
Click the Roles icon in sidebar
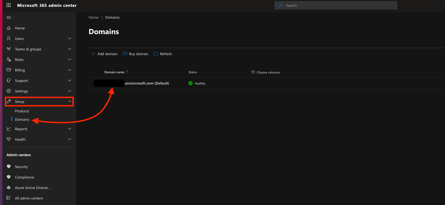(9, 59)
